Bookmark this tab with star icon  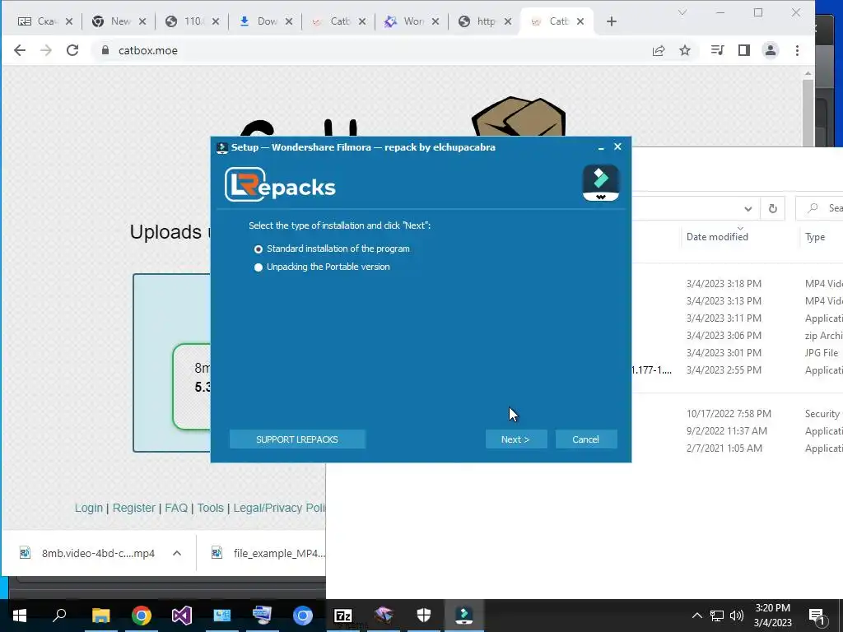click(x=684, y=50)
